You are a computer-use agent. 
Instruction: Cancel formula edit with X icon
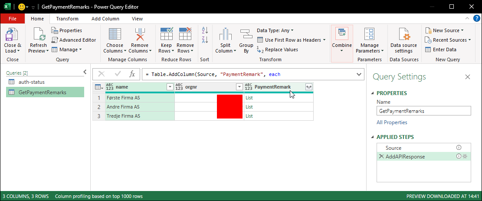tap(102, 74)
